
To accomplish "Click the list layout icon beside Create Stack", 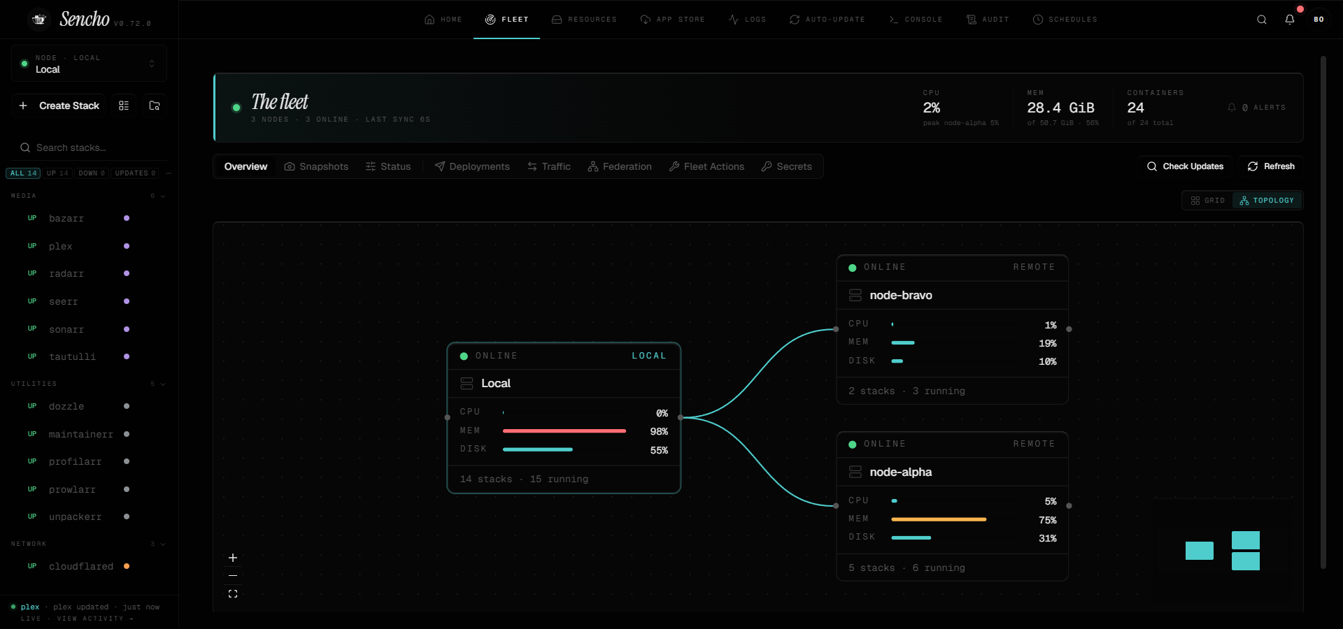I will [x=124, y=106].
